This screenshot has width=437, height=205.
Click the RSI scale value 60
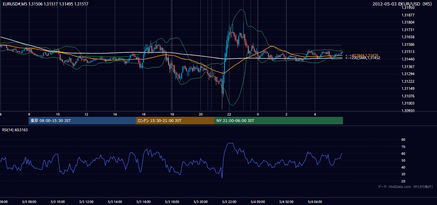pos(403,154)
